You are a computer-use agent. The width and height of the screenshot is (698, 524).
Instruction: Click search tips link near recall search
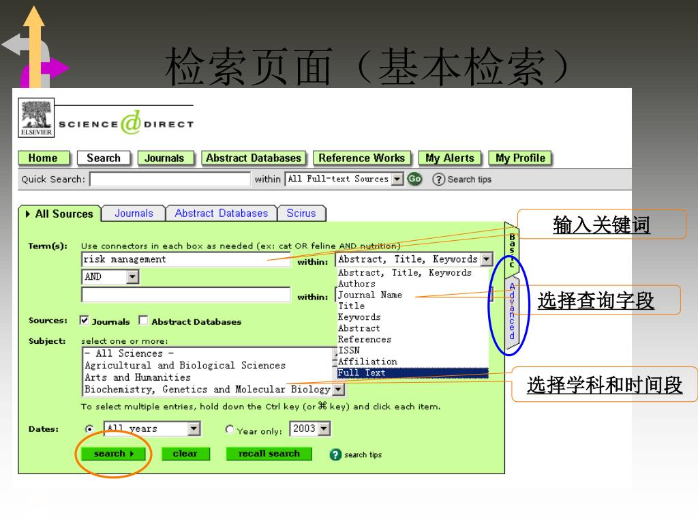(x=363, y=455)
